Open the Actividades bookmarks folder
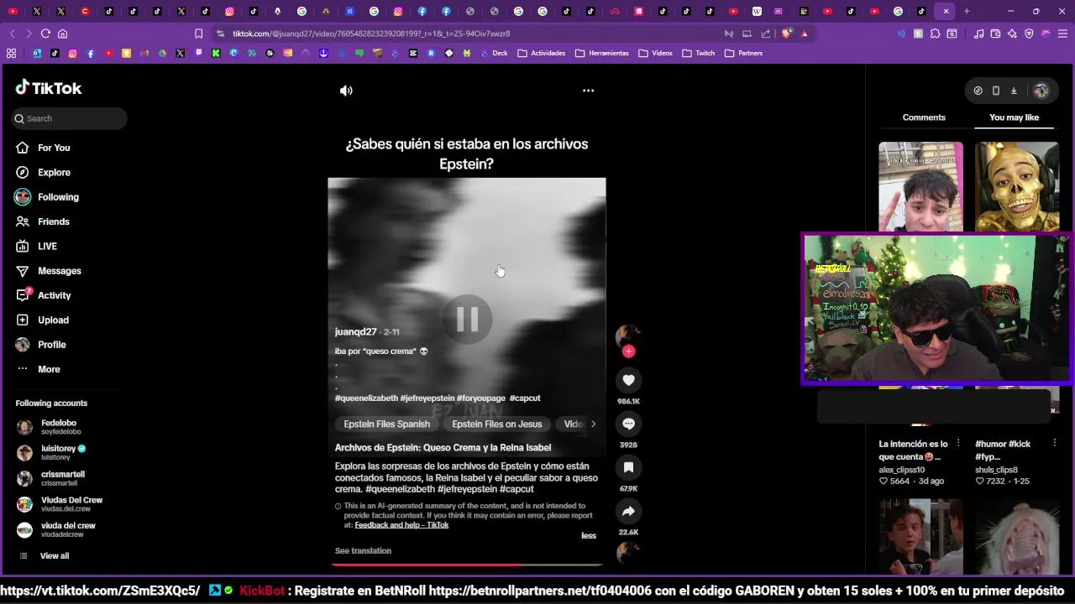This screenshot has height=604, width=1075. pos(541,53)
